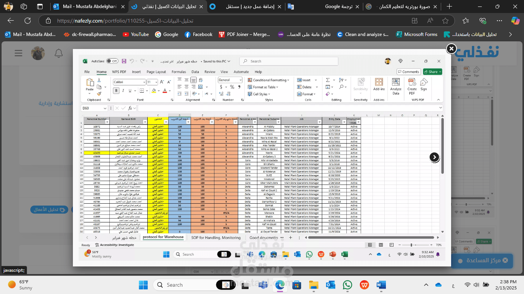Add this page to favorites star icon

[445, 21]
